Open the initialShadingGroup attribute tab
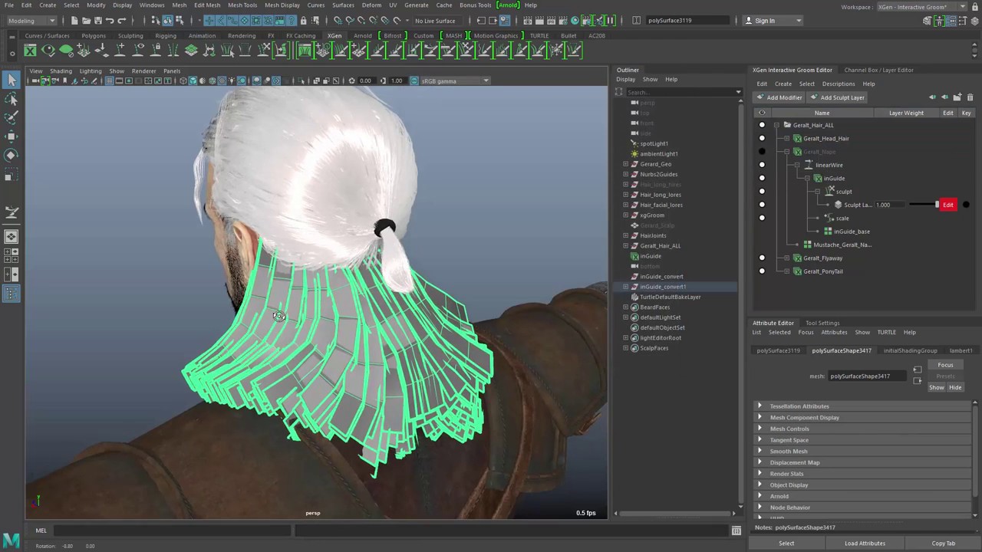This screenshot has height=552, width=982. 910,351
